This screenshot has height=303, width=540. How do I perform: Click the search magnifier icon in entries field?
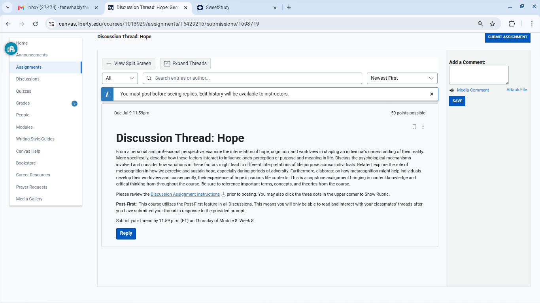click(149, 78)
